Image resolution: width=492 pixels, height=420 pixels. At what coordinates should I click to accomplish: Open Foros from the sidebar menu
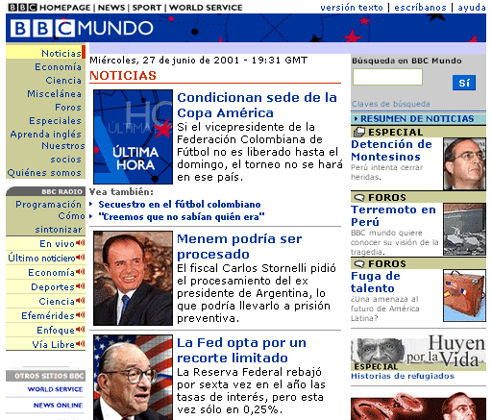[68, 107]
